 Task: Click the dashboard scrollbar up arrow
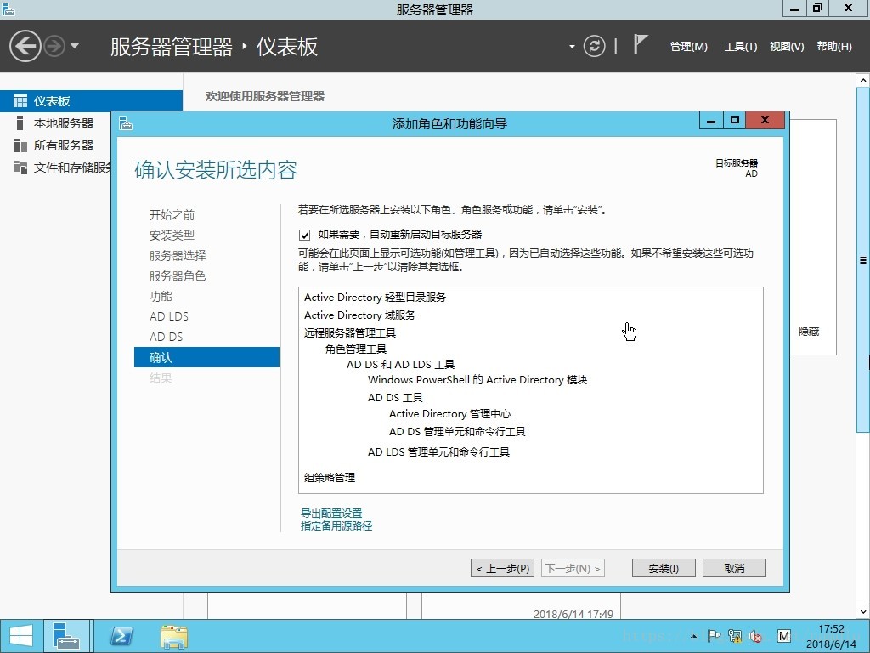pyautogui.click(x=863, y=81)
